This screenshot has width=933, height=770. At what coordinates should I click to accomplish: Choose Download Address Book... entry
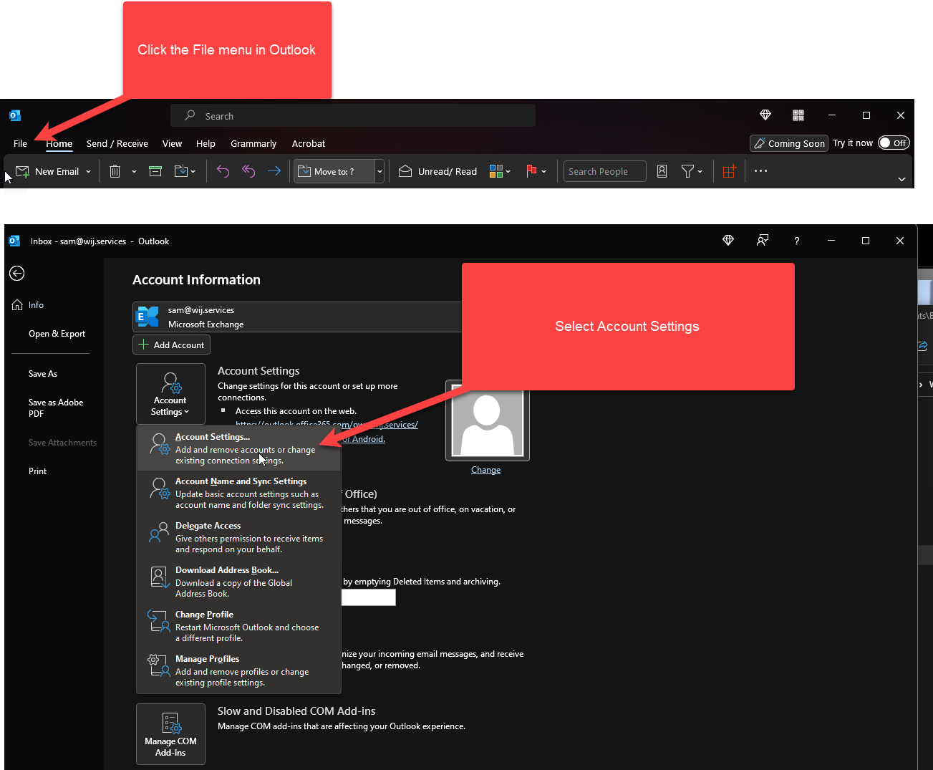(x=238, y=582)
